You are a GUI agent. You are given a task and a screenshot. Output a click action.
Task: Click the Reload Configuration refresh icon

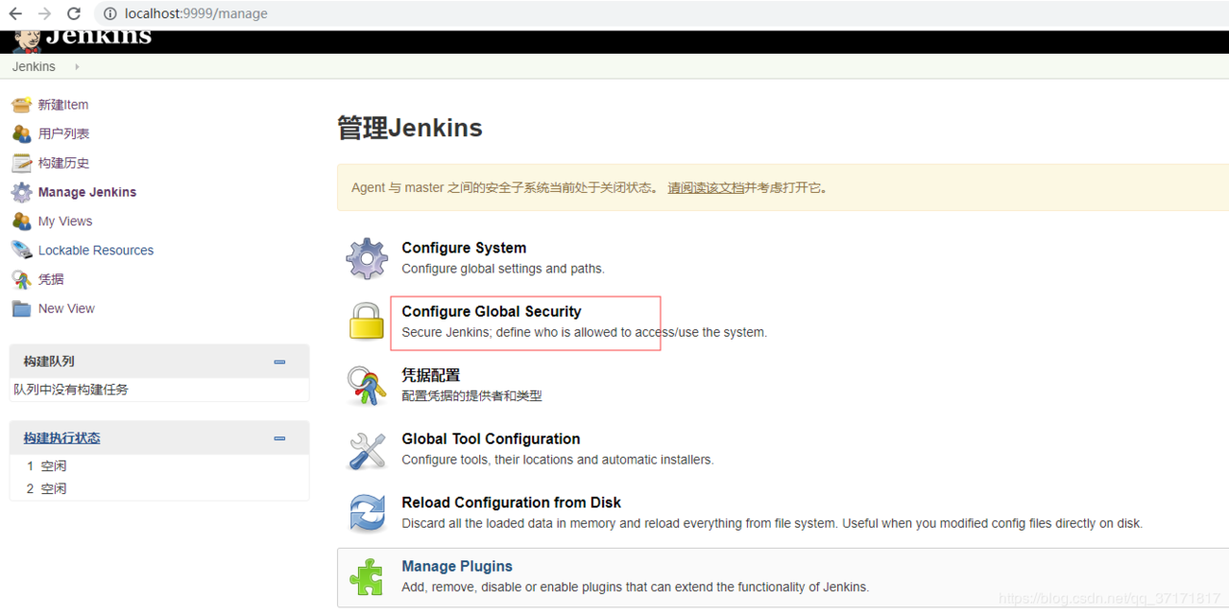coord(367,513)
